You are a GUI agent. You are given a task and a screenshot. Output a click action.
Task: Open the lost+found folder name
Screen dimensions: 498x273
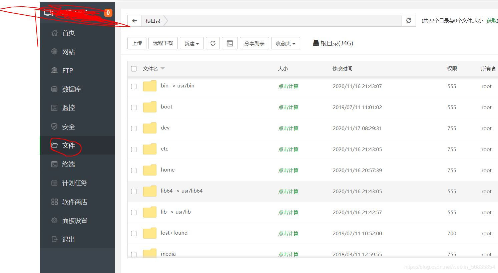(174, 233)
